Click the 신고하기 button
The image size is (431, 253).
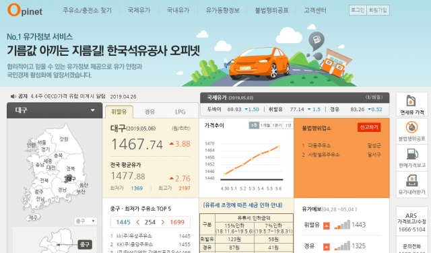[x=369, y=127]
